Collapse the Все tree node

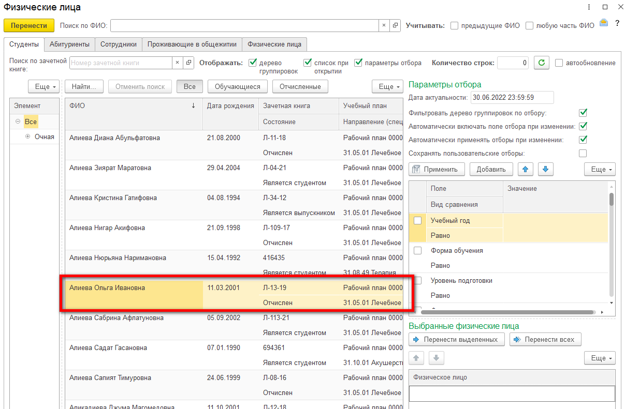[x=18, y=122]
